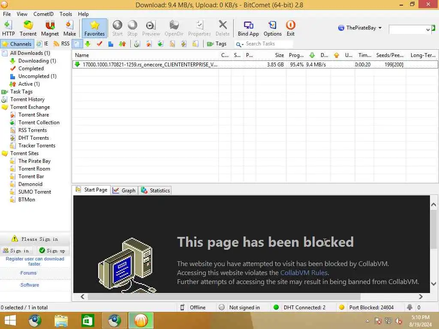The width and height of the screenshot is (439, 329).
Task: Click the page's vertical scrollbar down arrow
Action: click(433, 284)
